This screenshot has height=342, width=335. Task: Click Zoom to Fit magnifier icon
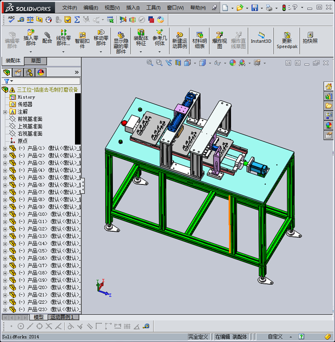click(150, 63)
